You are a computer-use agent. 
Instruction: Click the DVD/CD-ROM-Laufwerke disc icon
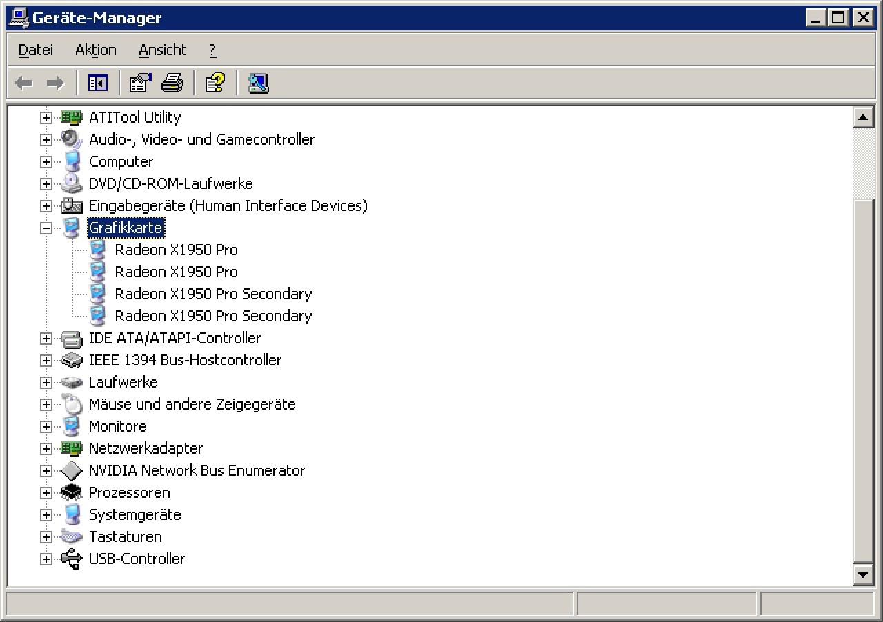point(71,183)
